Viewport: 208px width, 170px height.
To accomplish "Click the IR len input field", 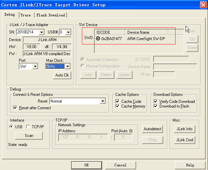I will pyautogui.click(x=164, y=74).
